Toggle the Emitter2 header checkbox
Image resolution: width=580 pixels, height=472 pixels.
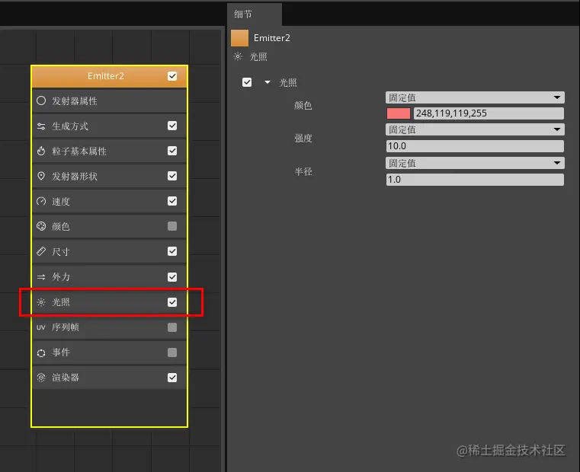(x=172, y=76)
